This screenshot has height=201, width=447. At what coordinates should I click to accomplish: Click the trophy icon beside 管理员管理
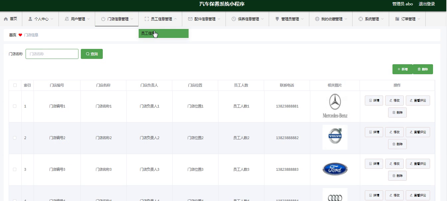[x=277, y=19]
